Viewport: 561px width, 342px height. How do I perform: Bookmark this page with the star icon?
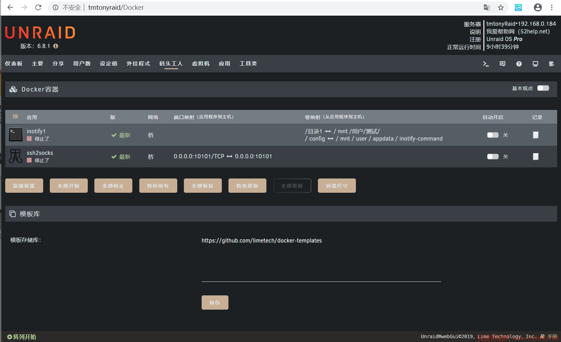[501, 8]
